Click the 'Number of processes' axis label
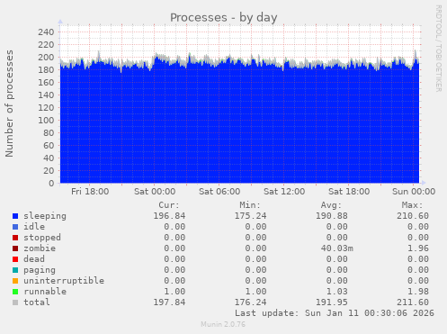Screen dimensions: 447x334 pyautogui.click(x=9, y=104)
